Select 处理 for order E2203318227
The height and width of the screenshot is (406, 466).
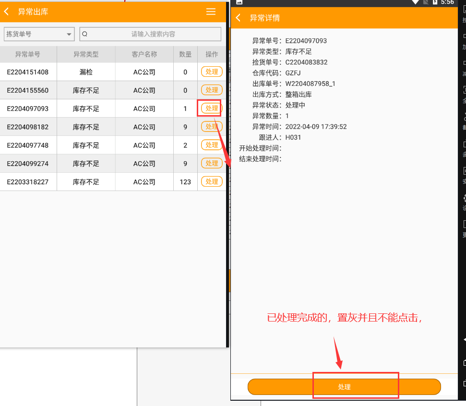[212, 181]
